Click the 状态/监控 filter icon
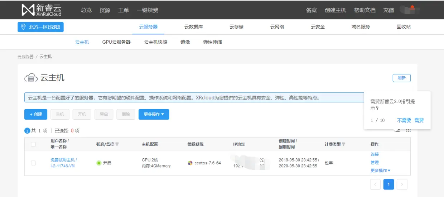The image size is (444, 197). (117, 144)
